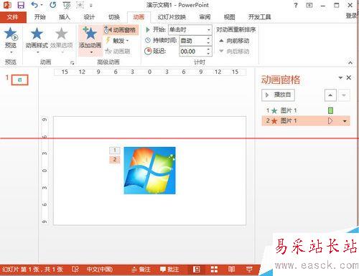This screenshot has height=276, width=359.
Task: Click the 播放自 play from button
Action: point(278,95)
